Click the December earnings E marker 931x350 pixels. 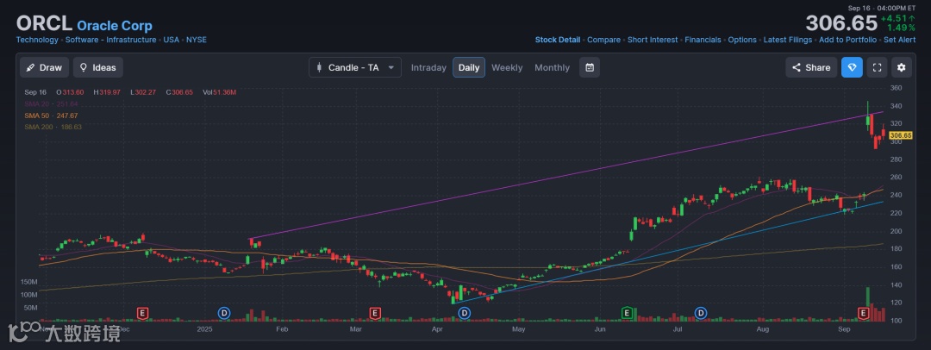142,312
